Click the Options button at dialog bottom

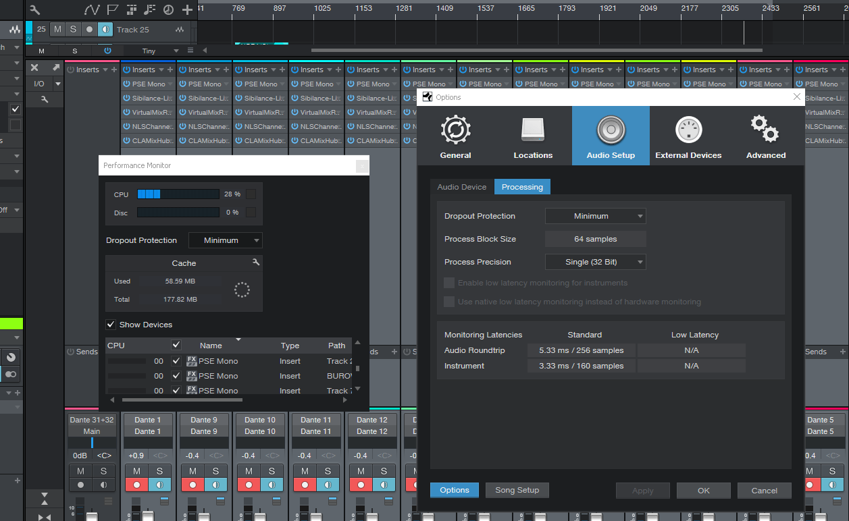pos(455,490)
